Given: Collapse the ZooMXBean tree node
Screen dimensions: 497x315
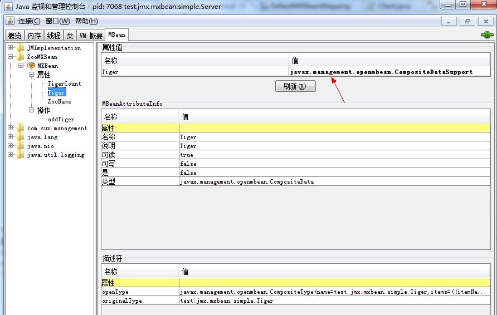Looking at the screenshot, I should tap(11, 57).
